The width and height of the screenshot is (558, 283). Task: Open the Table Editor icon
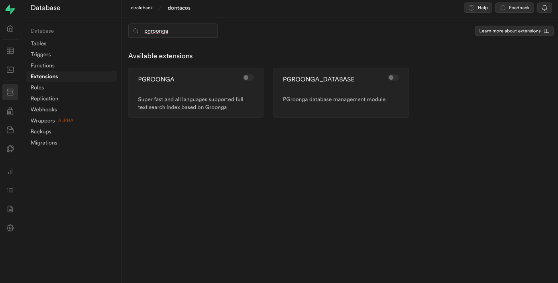click(10, 51)
